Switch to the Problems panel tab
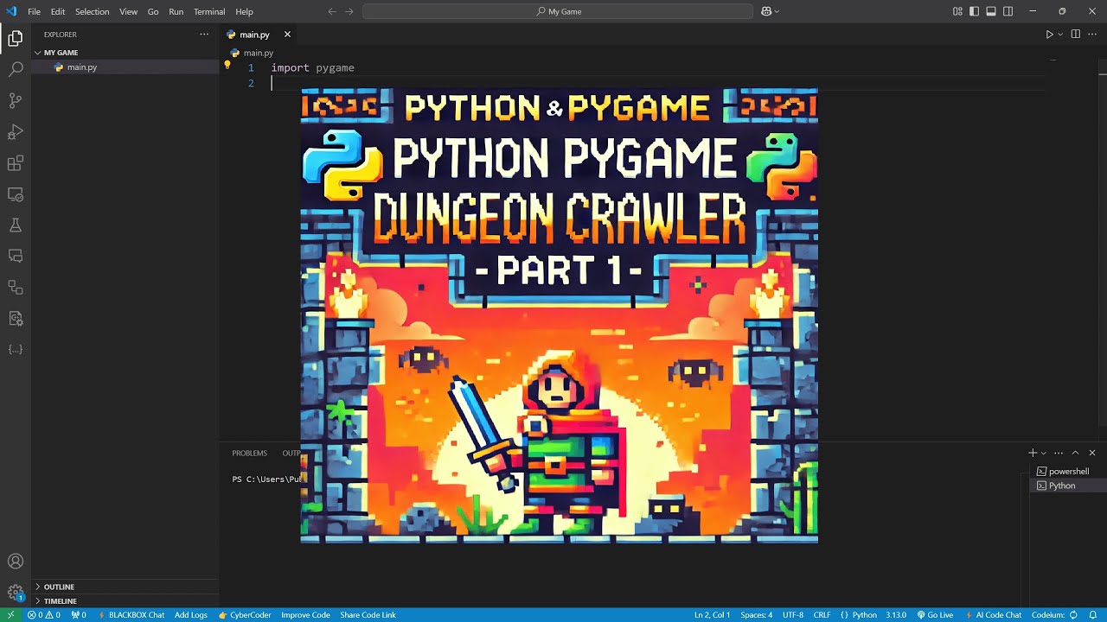Screen dimensions: 1107x622 pyautogui.click(x=249, y=453)
